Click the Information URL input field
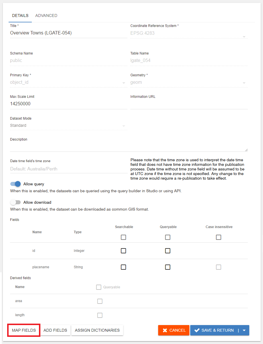The image size is (263, 344). coord(189,104)
